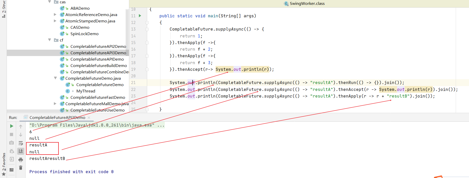Click the fold marker at line 19
The width and height of the screenshot is (469, 178).
tap(147, 69)
